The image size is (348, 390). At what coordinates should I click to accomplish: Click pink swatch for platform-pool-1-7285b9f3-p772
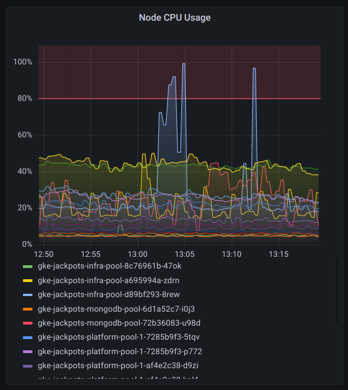click(x=27, y=352)
